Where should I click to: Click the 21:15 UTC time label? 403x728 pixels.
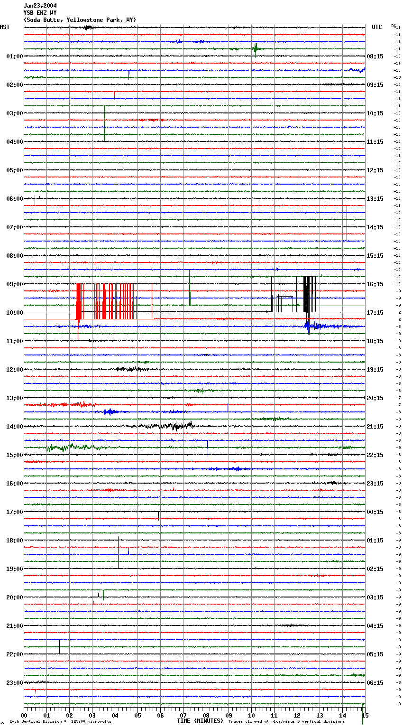point(375,427)
